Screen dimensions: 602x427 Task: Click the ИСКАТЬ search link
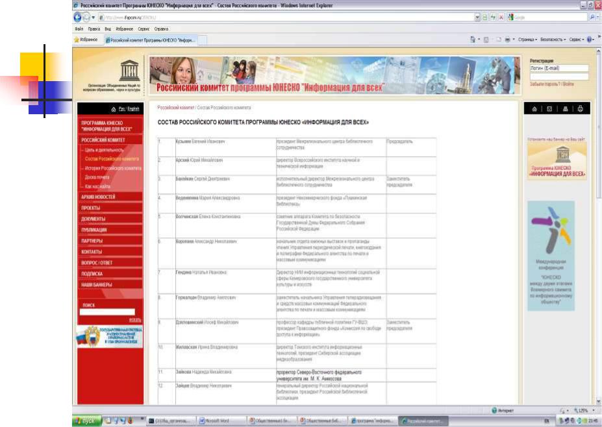click(135, 320)
